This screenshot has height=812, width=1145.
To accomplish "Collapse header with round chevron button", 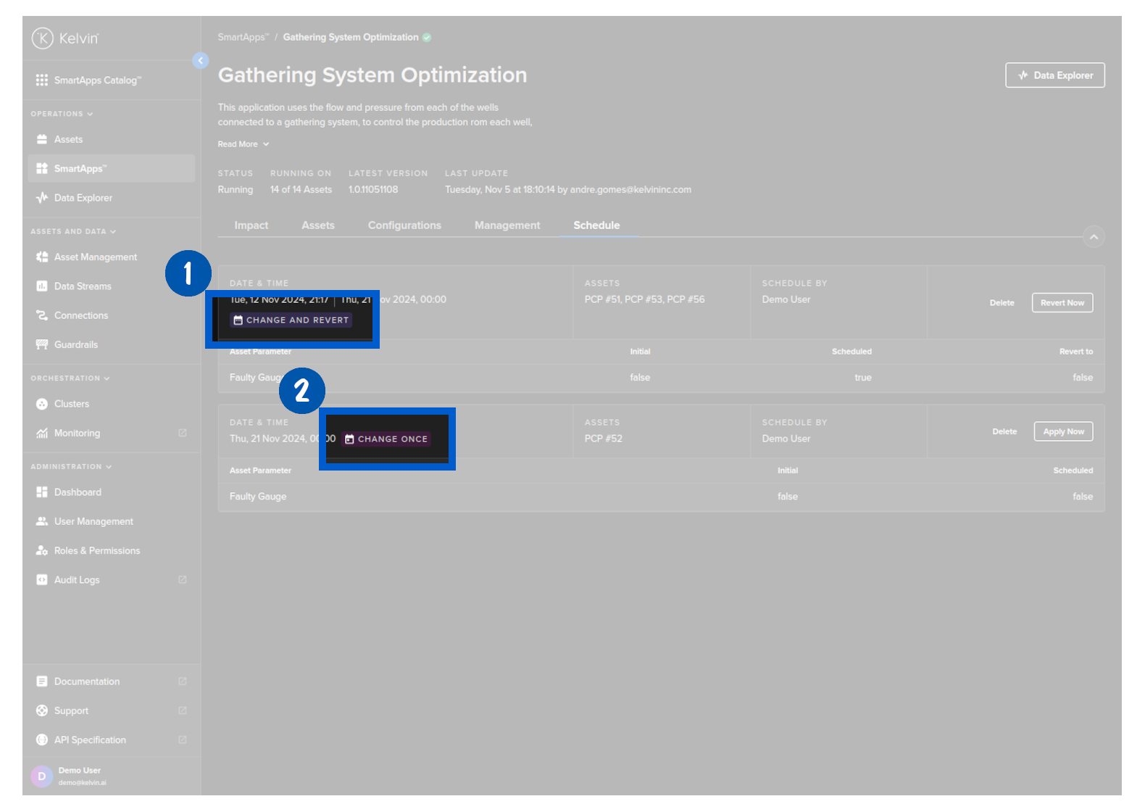I will (x=1094, y=237).
